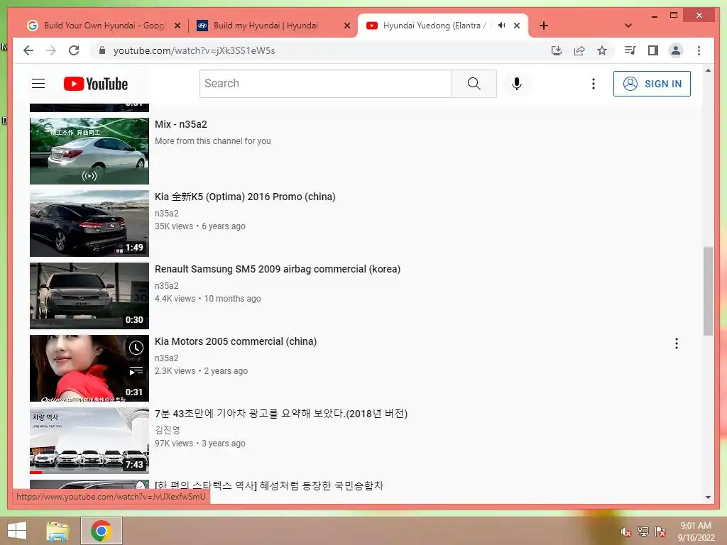Click Chrome icon in taskbar
The height and width of the screenshot is (545, 727).
pos(102,531)
